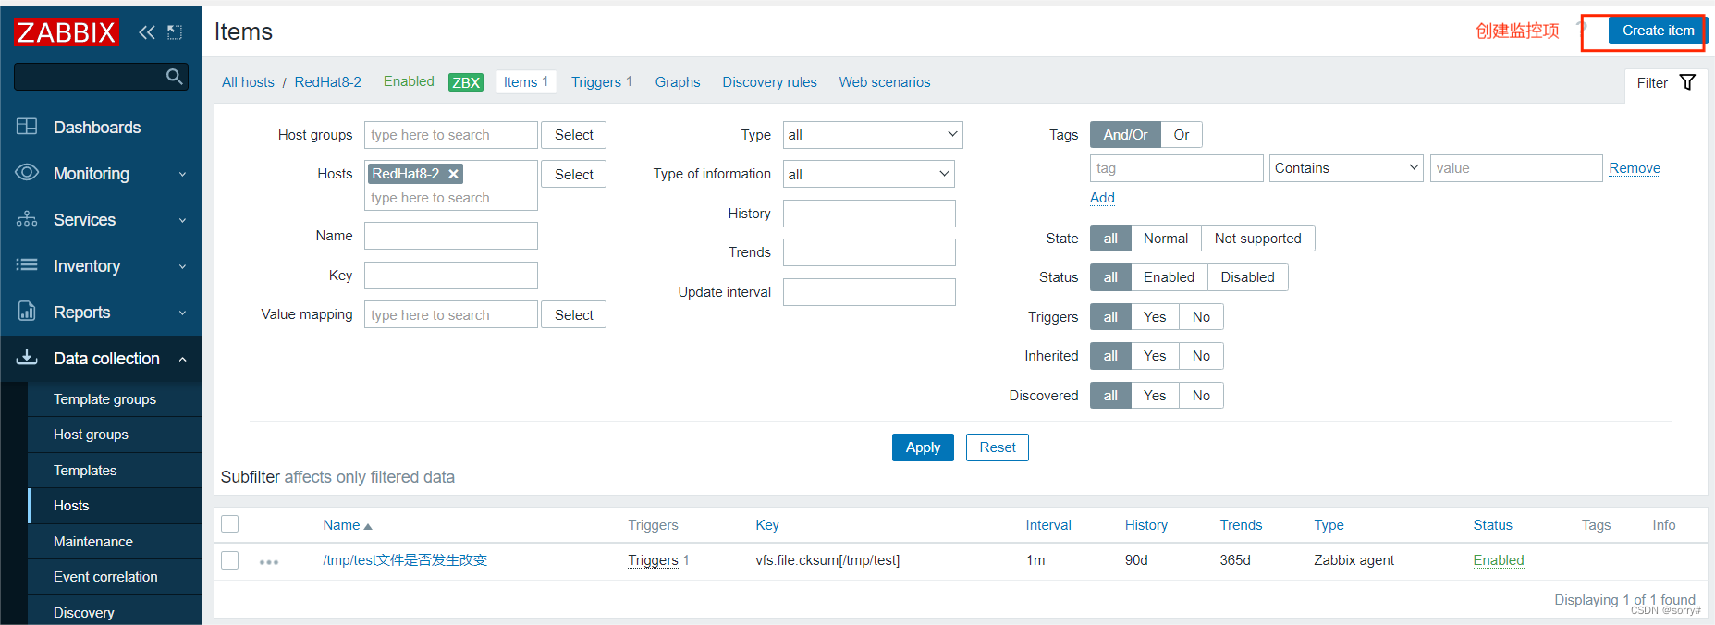
Task: Click the Reports chart icon
Action: (27, 312)
